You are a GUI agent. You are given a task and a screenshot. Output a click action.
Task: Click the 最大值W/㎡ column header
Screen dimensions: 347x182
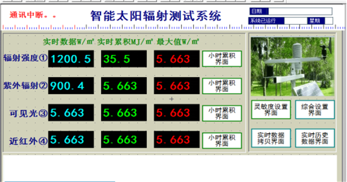point(178,42)
